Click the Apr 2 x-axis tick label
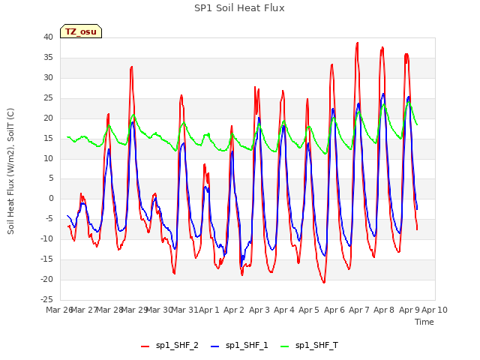The width and height of the screenshot is (480, 360). 234,310
